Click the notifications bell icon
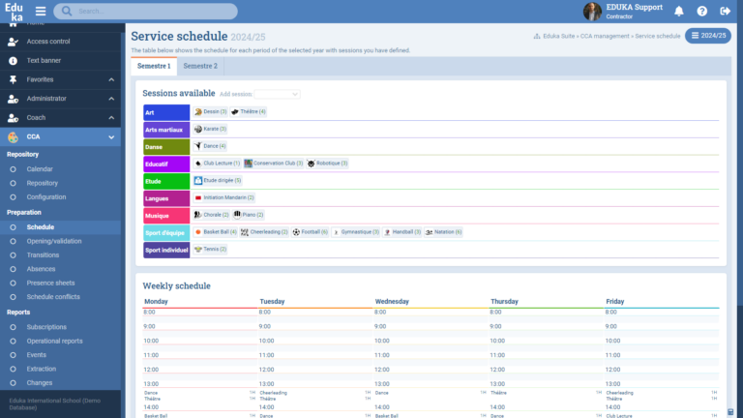Image resolution: width=743 pixels, height=418 pixels. tap(679, 11)
